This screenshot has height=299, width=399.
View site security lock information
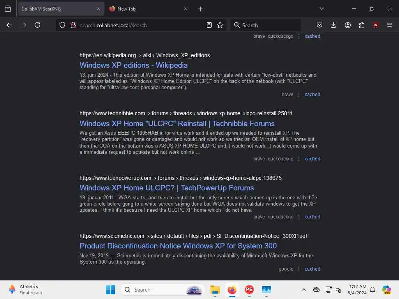click(73, 25)
